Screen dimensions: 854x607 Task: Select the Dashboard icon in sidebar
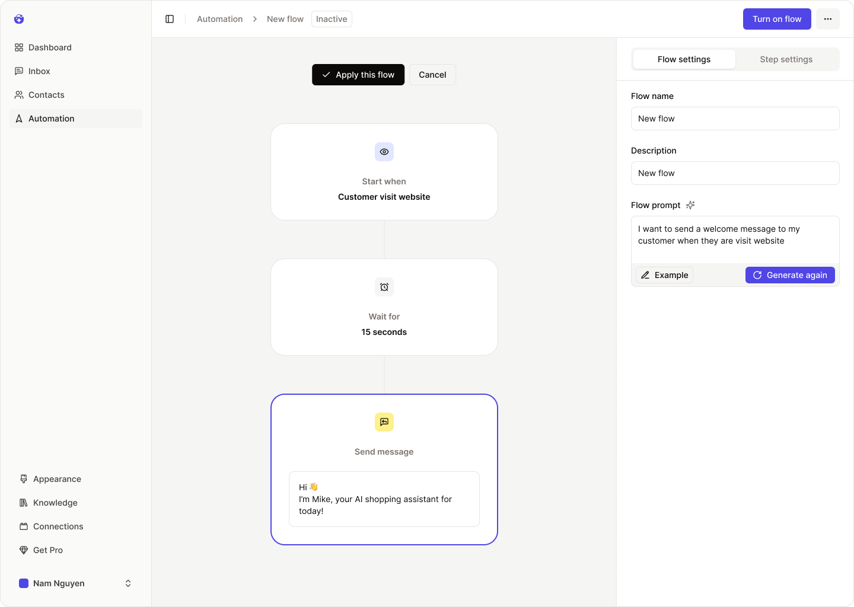coord(20,47)
